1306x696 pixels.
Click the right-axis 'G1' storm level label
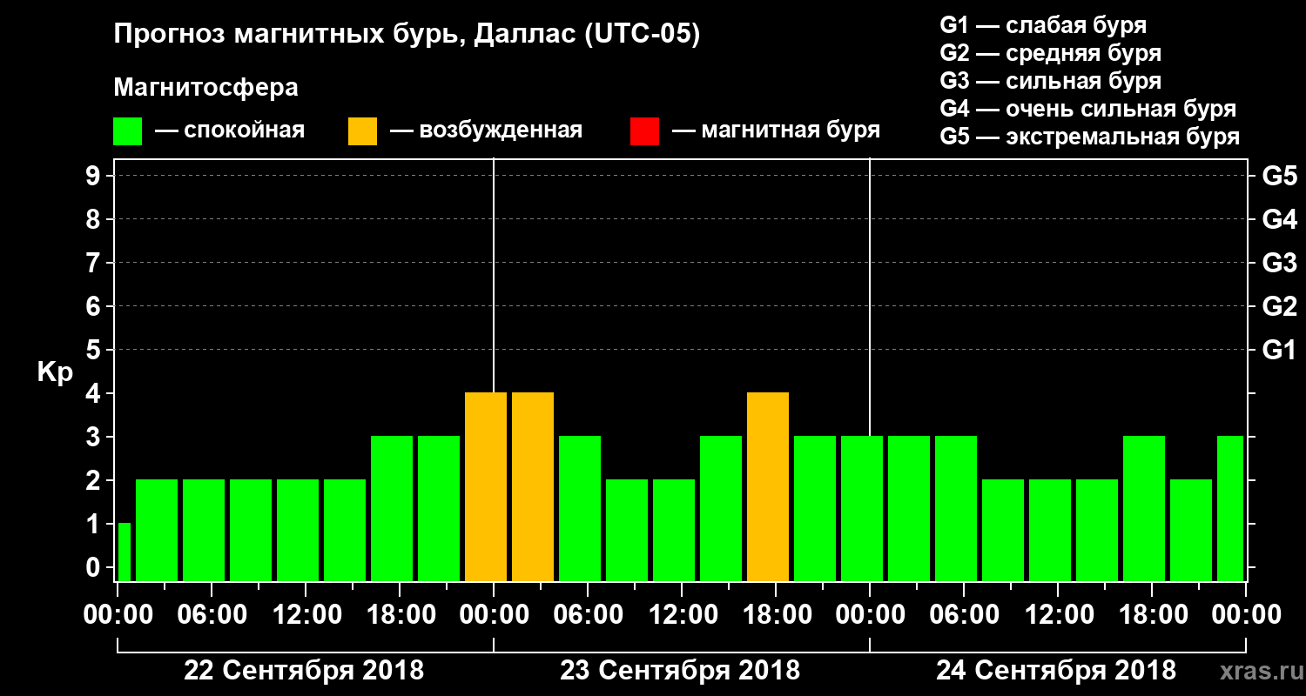1279,351
